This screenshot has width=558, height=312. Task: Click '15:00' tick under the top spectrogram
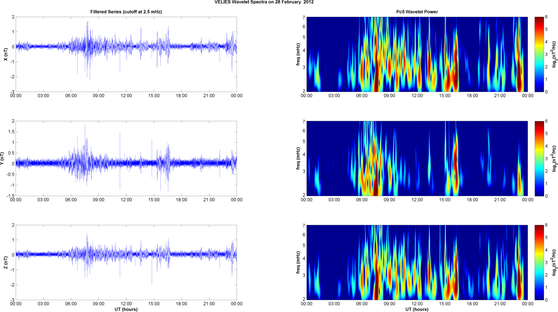tap(445, 96)
